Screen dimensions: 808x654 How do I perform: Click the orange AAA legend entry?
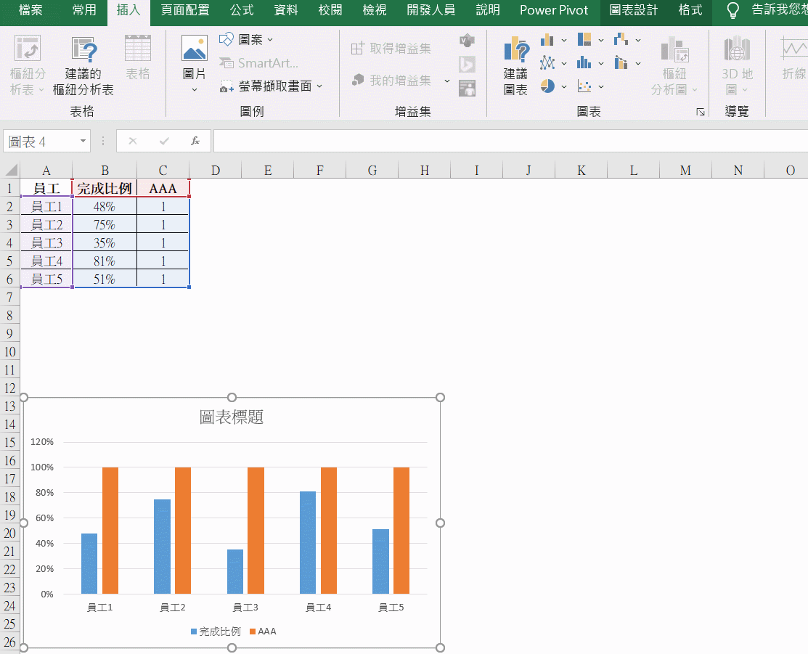pos(263,631)
